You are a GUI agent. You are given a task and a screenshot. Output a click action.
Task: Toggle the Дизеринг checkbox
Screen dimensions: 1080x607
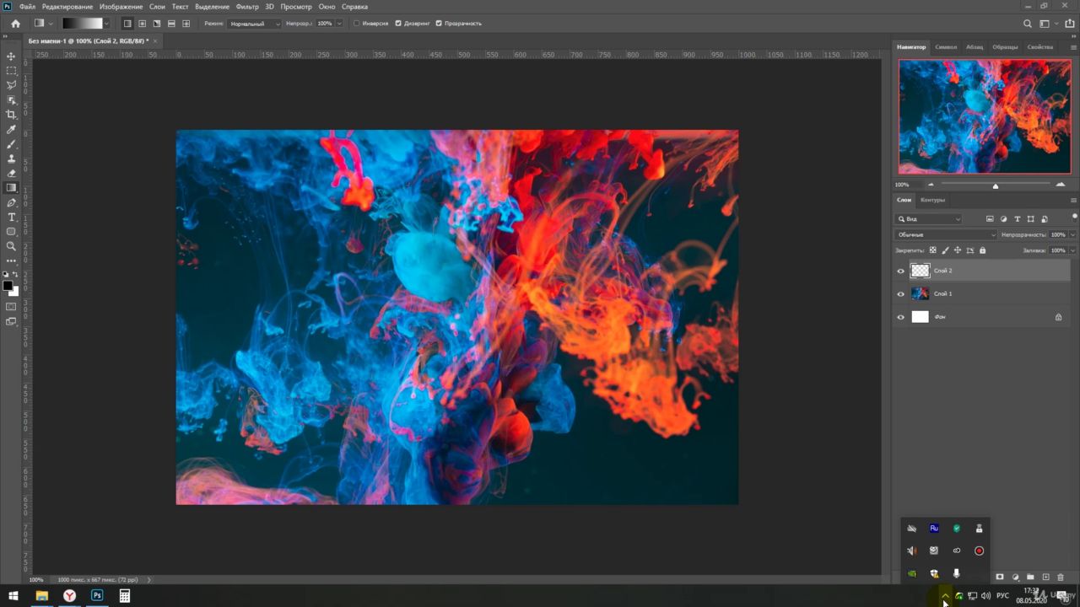398,24
